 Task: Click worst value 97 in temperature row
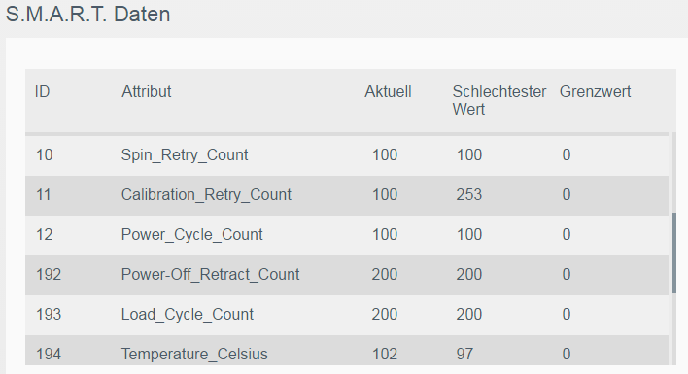click(x=464, y=354)
